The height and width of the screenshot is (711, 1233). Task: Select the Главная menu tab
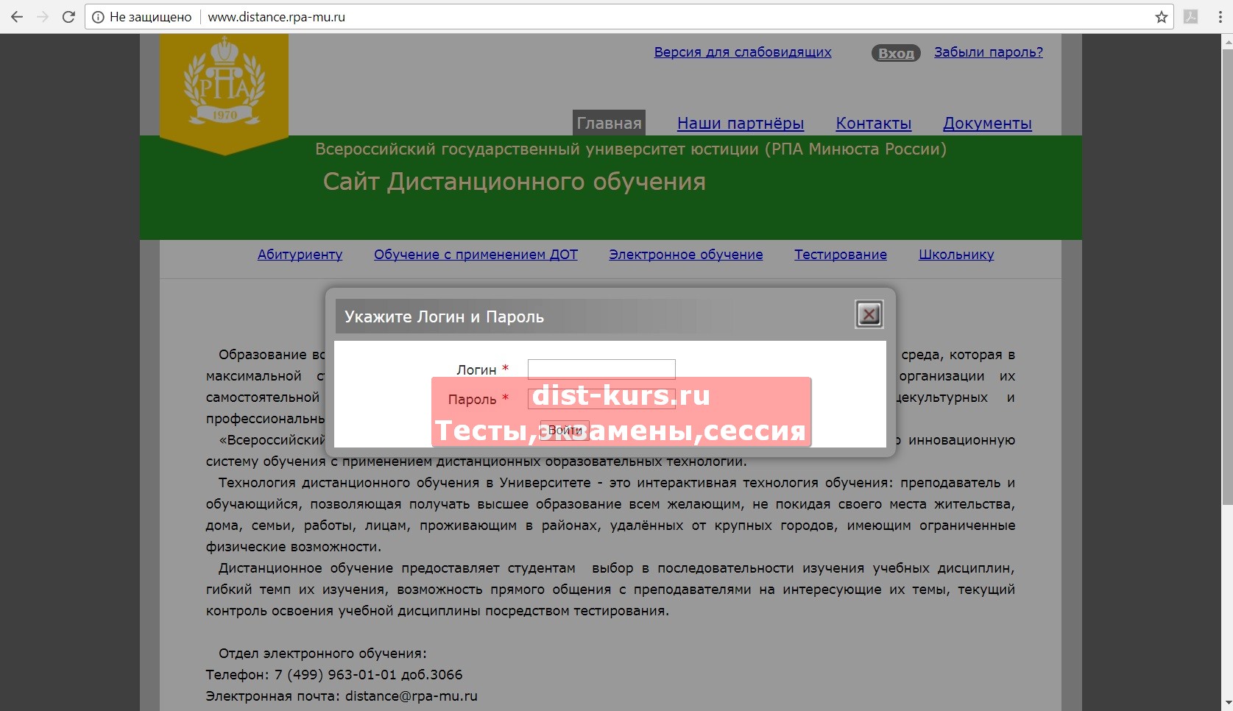tap(609, 123)
